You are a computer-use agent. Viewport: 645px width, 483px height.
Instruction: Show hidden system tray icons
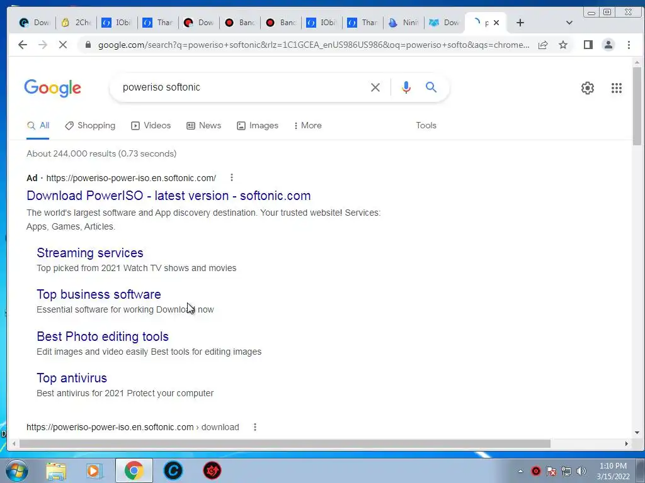[520, 471]
